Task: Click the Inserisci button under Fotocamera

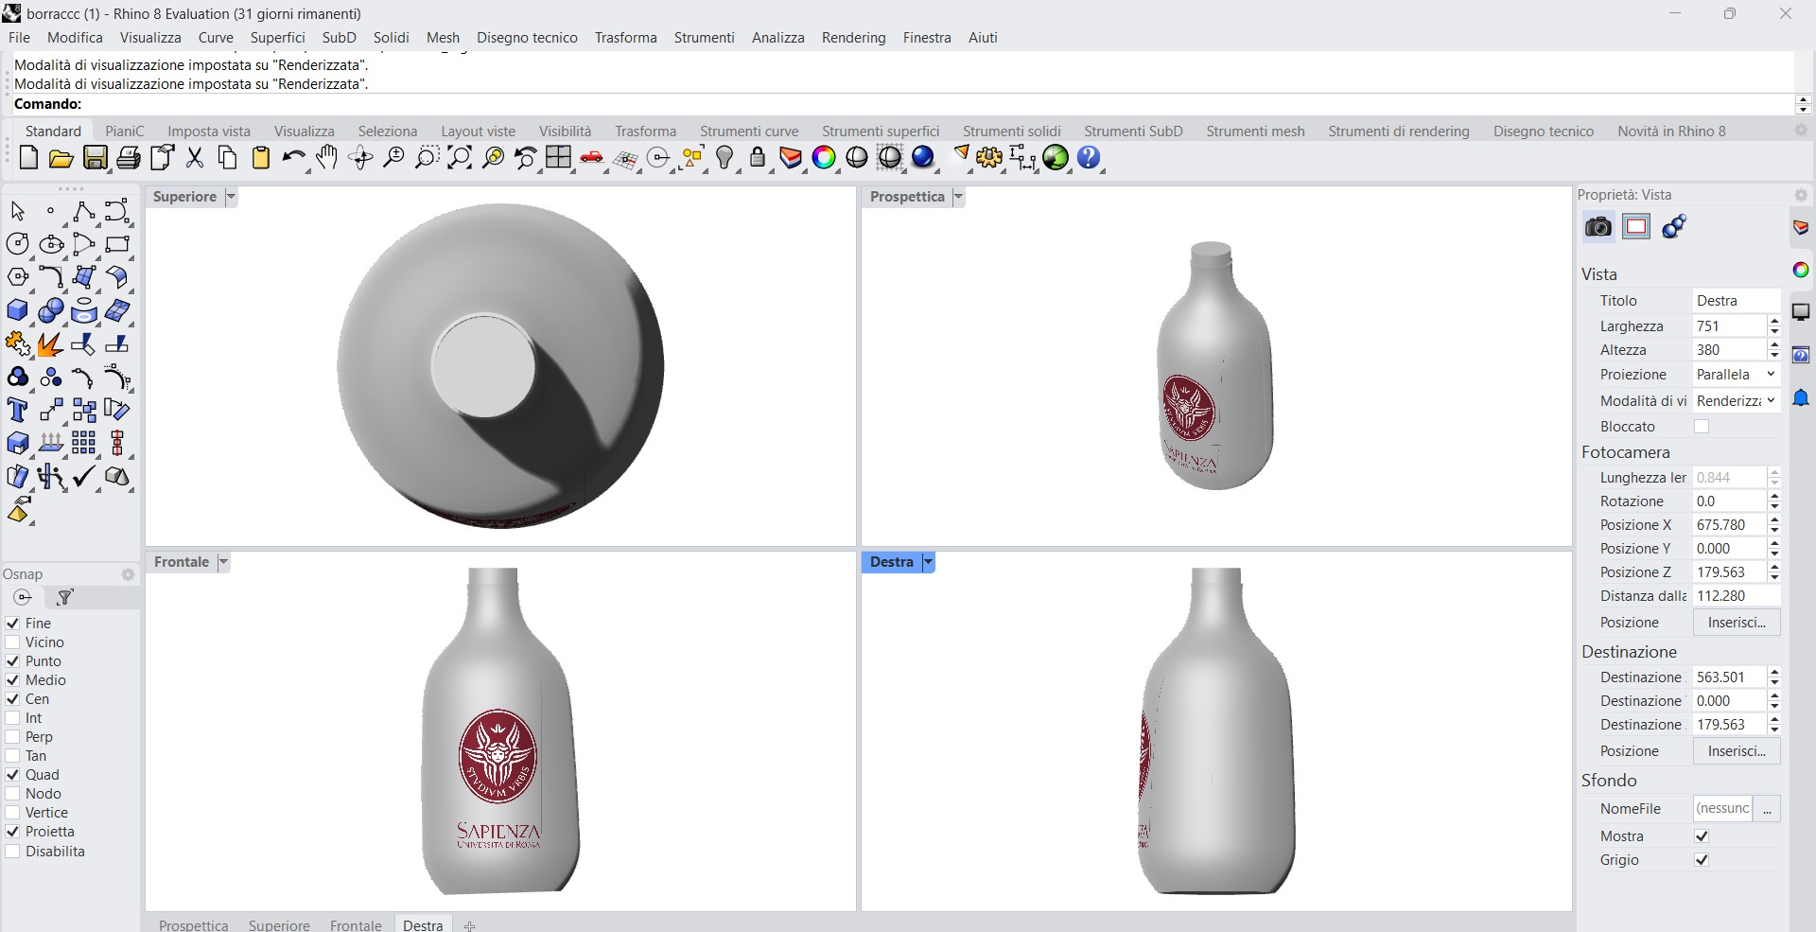Action: coord(1736,623)
